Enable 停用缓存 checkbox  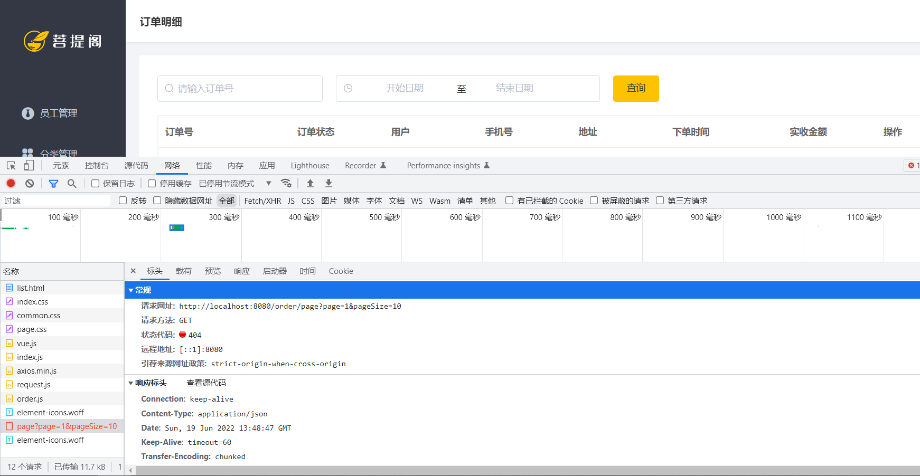click(x=152, y=183)
